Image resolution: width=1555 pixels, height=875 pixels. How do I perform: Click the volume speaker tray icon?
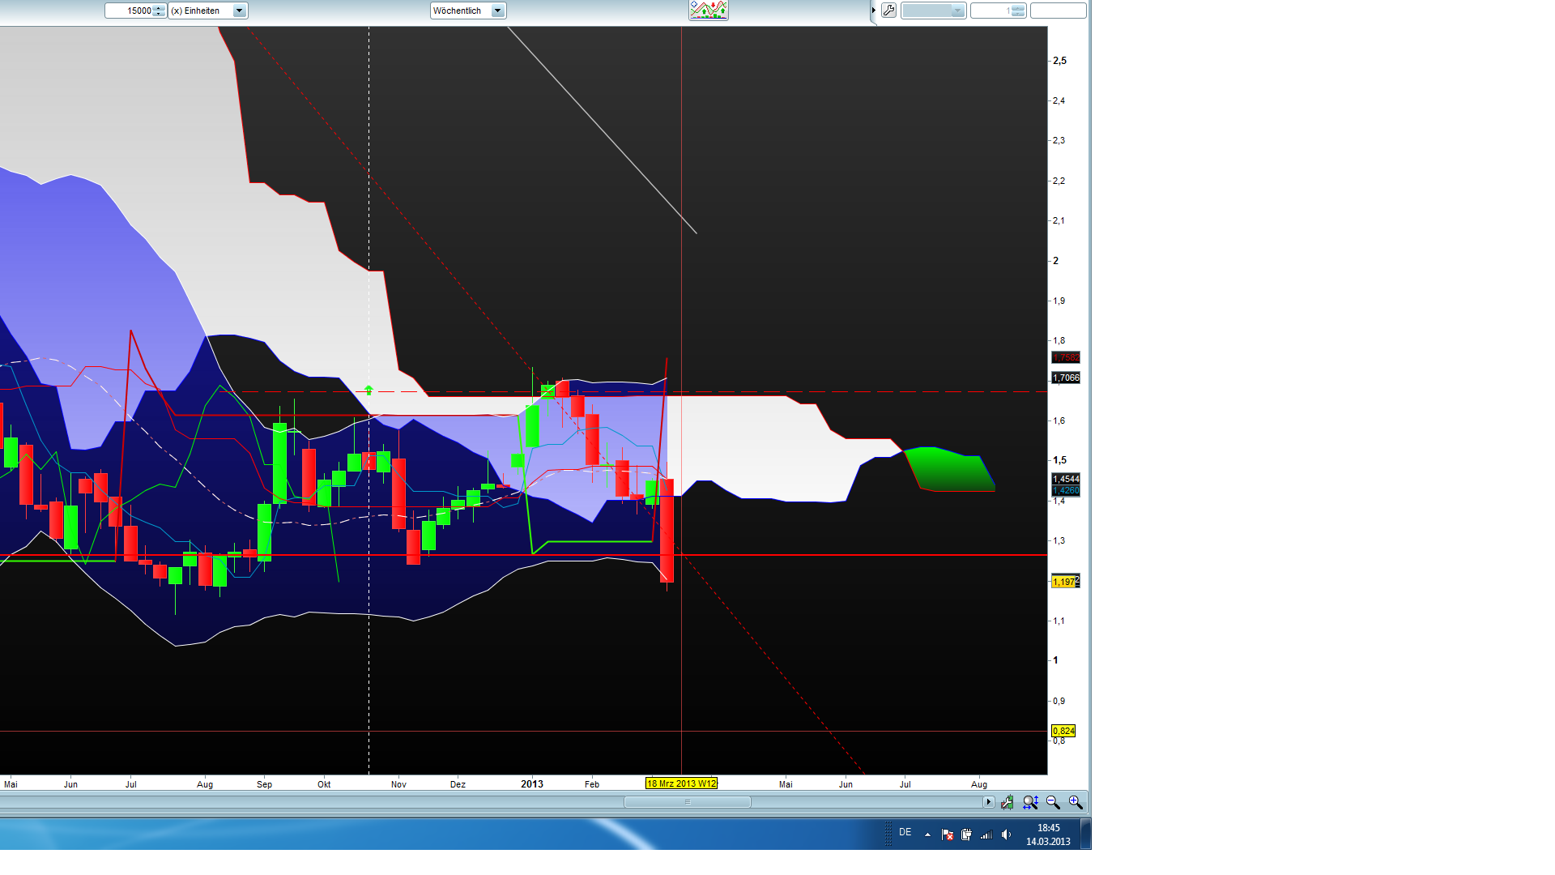tap(1006, 834)
